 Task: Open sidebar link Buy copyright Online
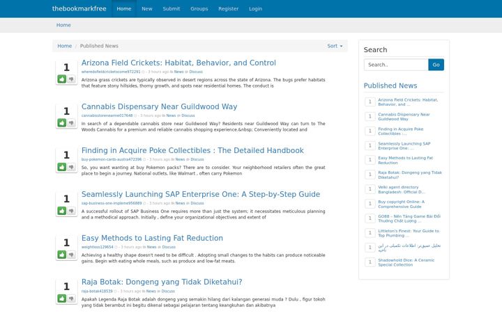pos(401,204)
